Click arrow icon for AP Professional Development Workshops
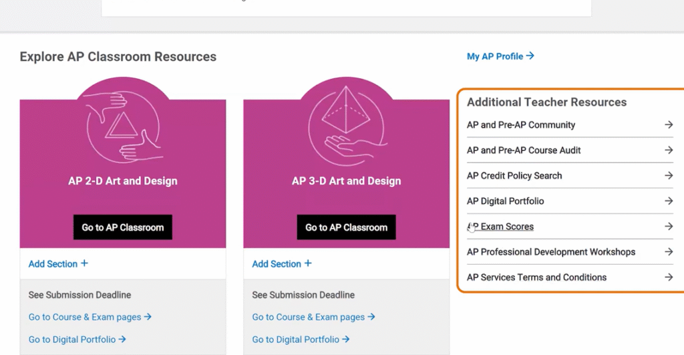The height and width of the screenshot is (355, 684). (668, 252)
